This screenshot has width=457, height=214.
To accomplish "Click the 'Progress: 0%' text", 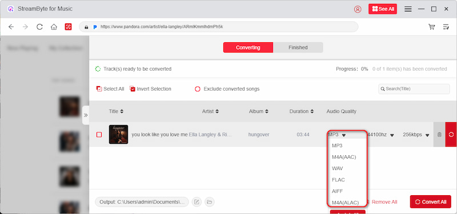I will point(352,69).
